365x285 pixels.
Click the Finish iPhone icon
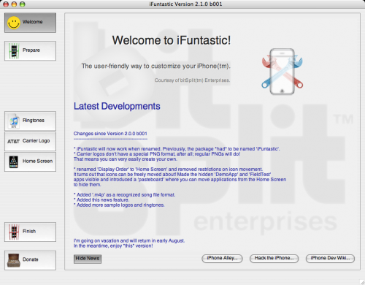pyautogui.click(x=14, y=232)
